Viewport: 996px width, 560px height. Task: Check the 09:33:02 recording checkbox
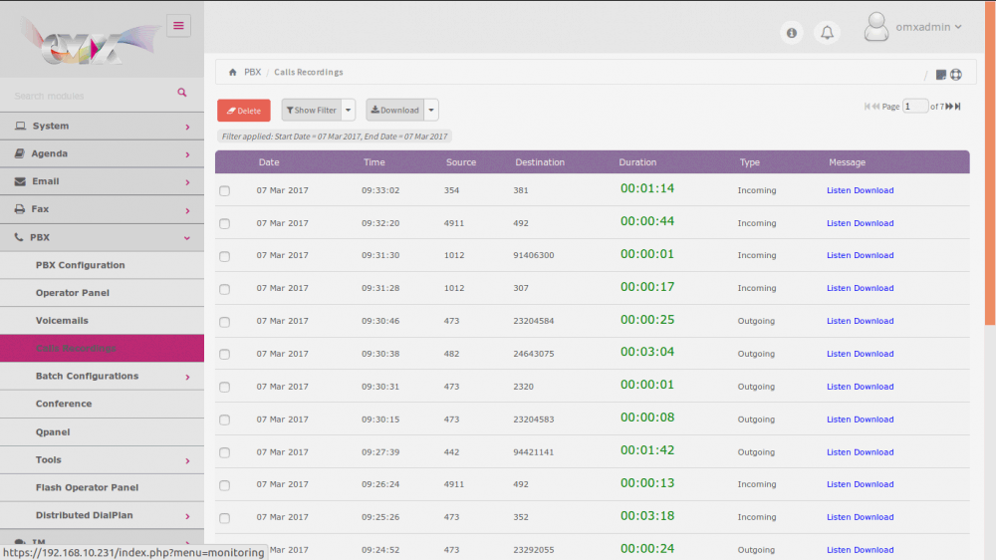[224, 191]
